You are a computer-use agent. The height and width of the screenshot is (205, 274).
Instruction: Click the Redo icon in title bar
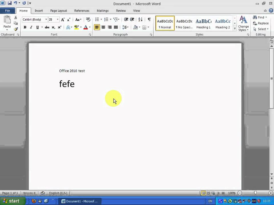[x=24, y=3]
